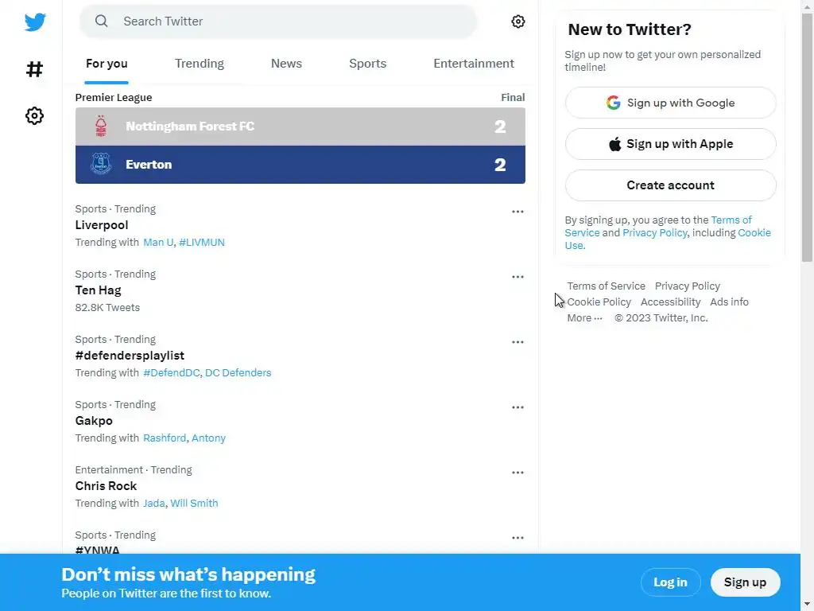Open the Ads info footer link
Viewport: 814px width, 611px height.
click(729, 302)
